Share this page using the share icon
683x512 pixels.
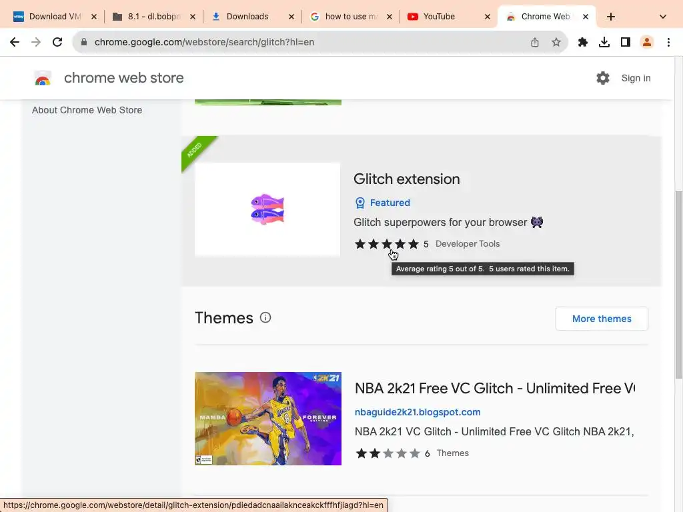(535, 42)
